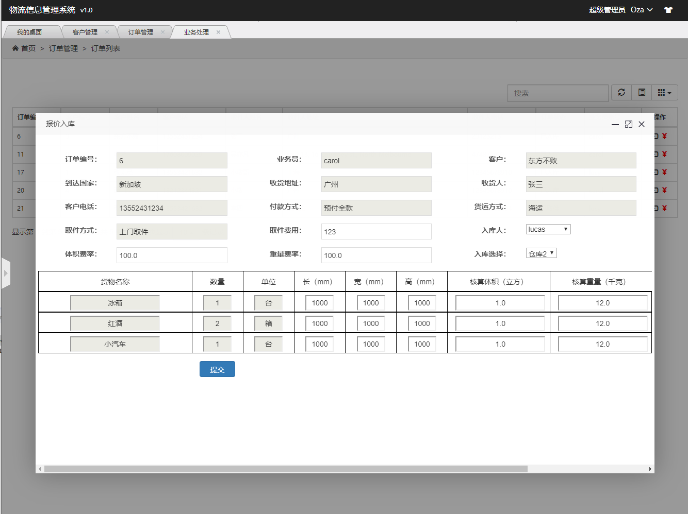Click the home icon in breadcrumb

15,48
